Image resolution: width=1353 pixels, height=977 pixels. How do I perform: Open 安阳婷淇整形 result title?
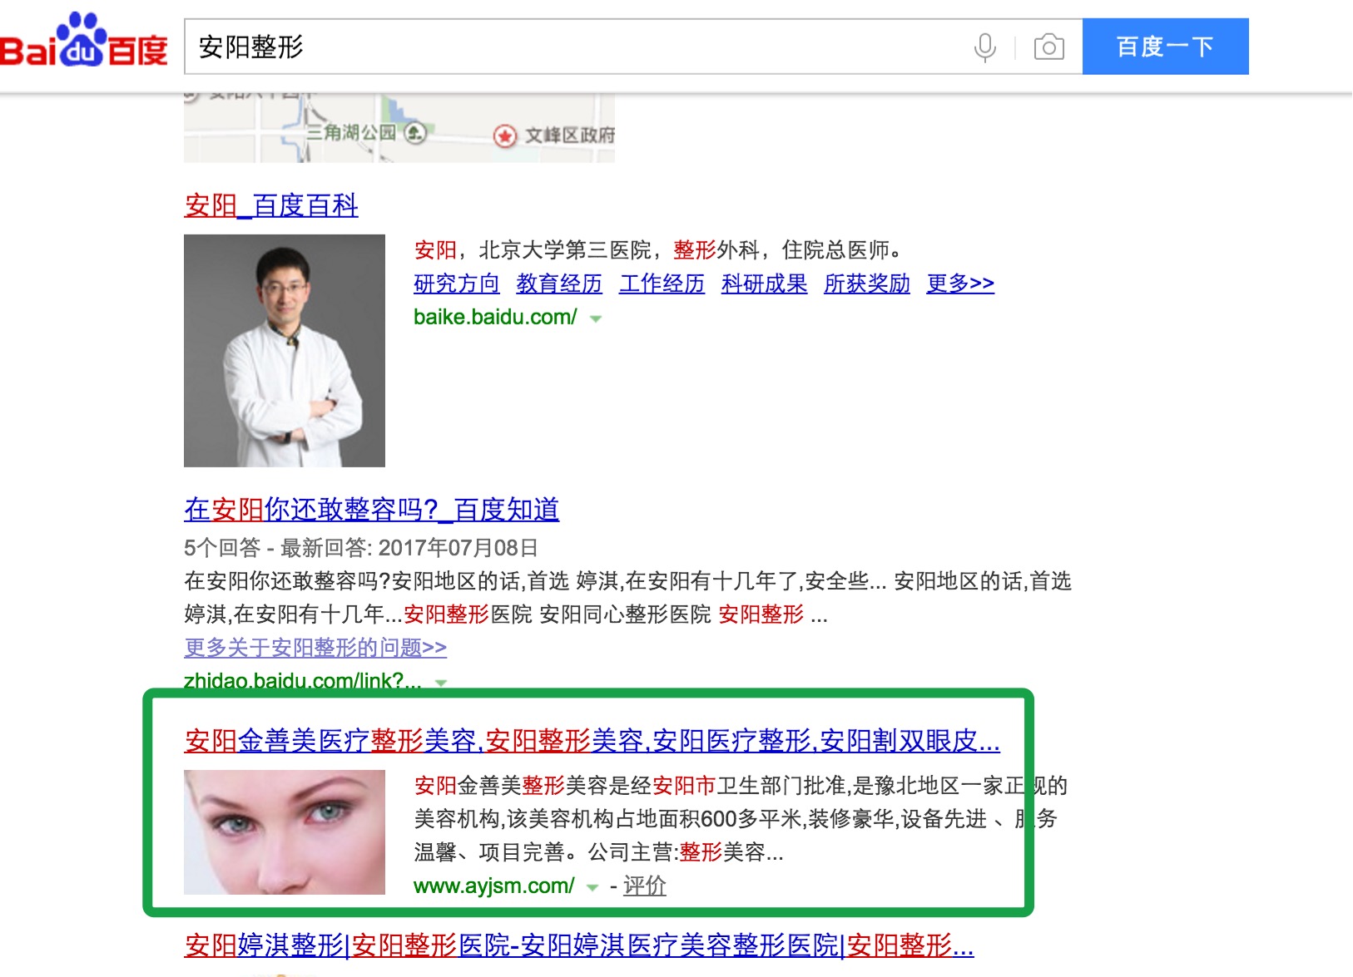pyautogui.click(x=578, y=945)
